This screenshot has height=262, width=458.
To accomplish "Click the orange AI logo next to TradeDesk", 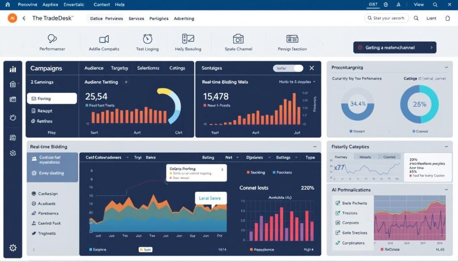I will [12, 18].
